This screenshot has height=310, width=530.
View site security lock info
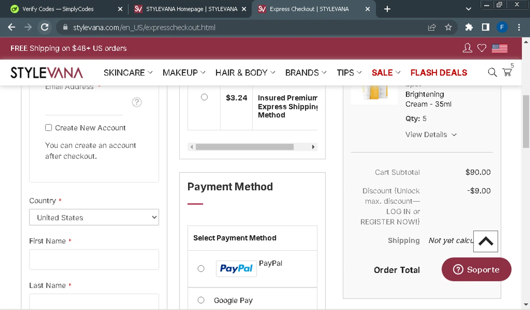click(x=65, y=27)
